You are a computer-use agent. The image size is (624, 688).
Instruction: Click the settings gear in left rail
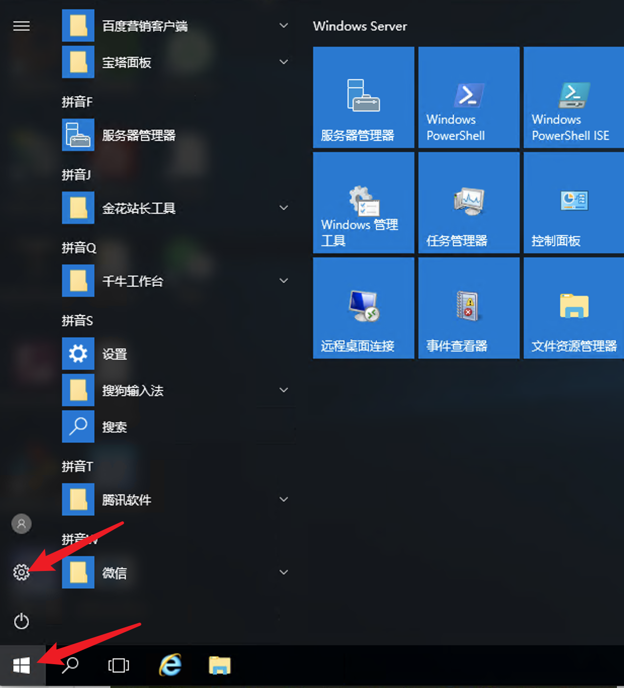pos(21,572)
